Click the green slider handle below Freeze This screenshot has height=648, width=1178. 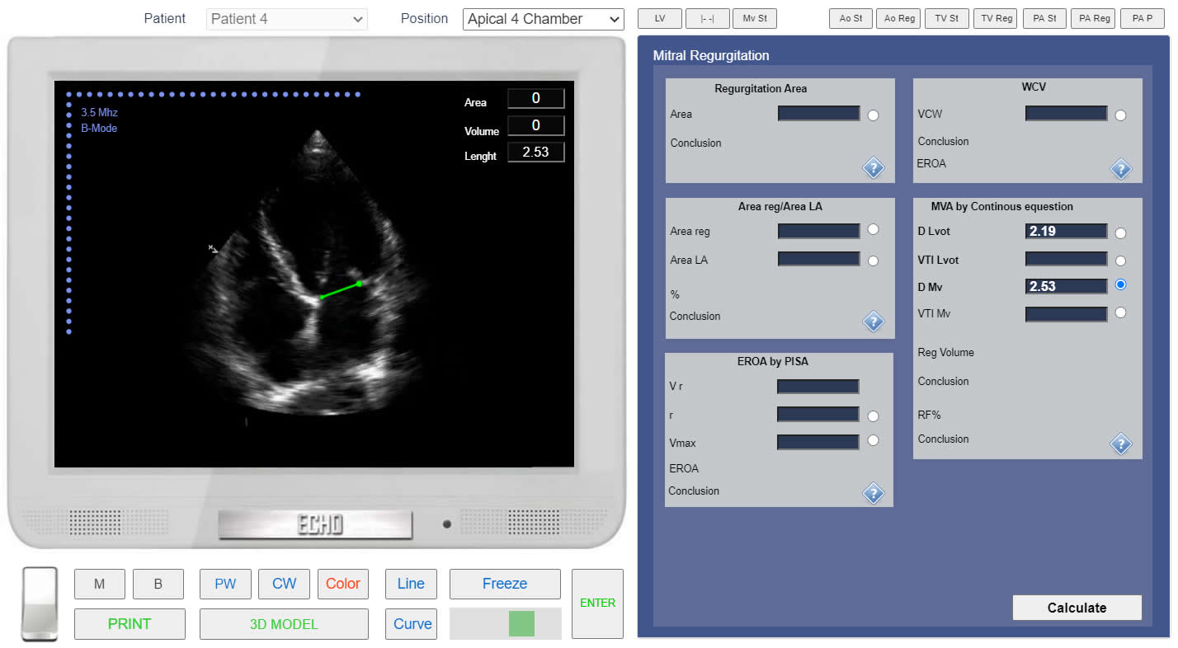click(x=521, y=623)
